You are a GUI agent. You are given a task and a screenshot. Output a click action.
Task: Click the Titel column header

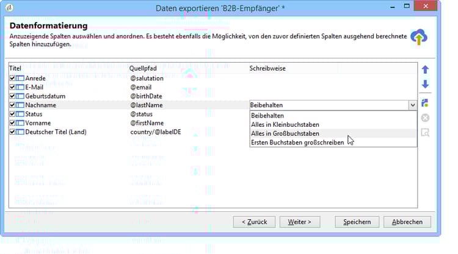[x=15, y=68]
